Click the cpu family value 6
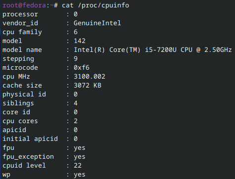This screenshot has height=179, width=235. [x=76, y=32]
